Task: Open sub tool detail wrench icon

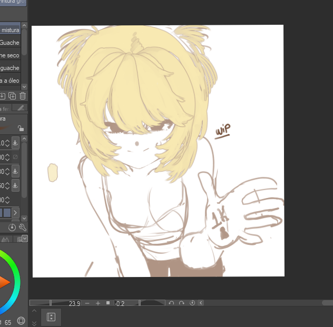Action: pyautogui.click(x=23, y=227)
